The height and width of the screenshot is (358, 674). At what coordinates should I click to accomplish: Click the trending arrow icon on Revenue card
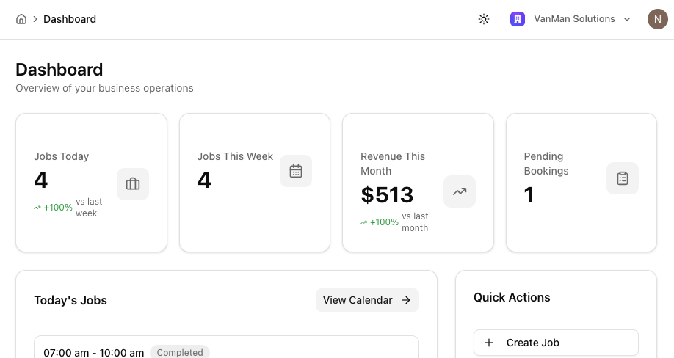pos(460,191)
